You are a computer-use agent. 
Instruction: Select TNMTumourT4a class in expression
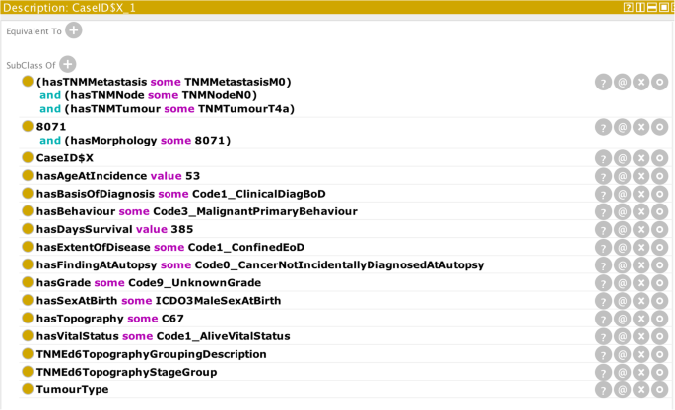pos(244,109)
